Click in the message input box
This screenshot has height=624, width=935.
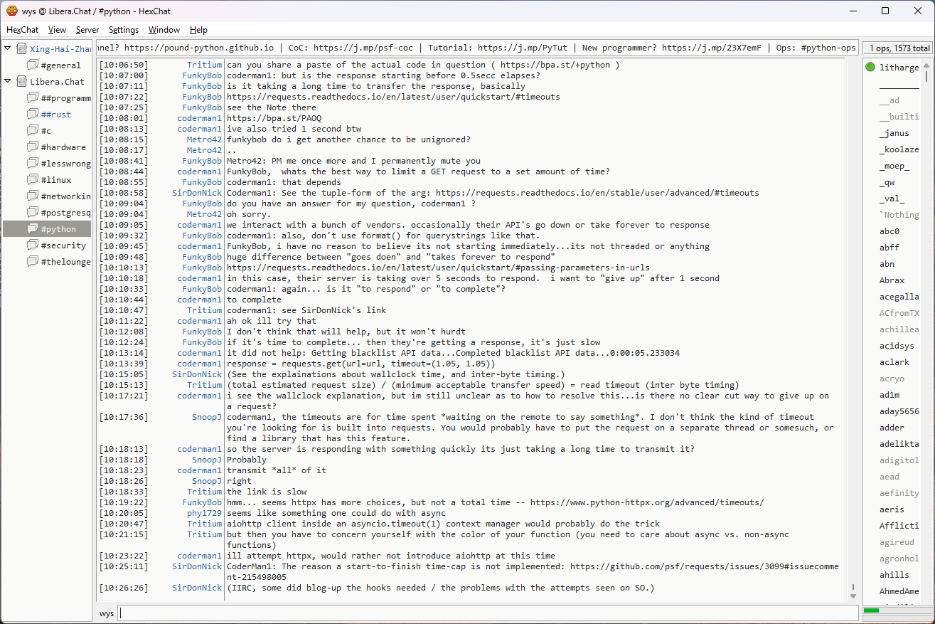click(x=487, y=613)
